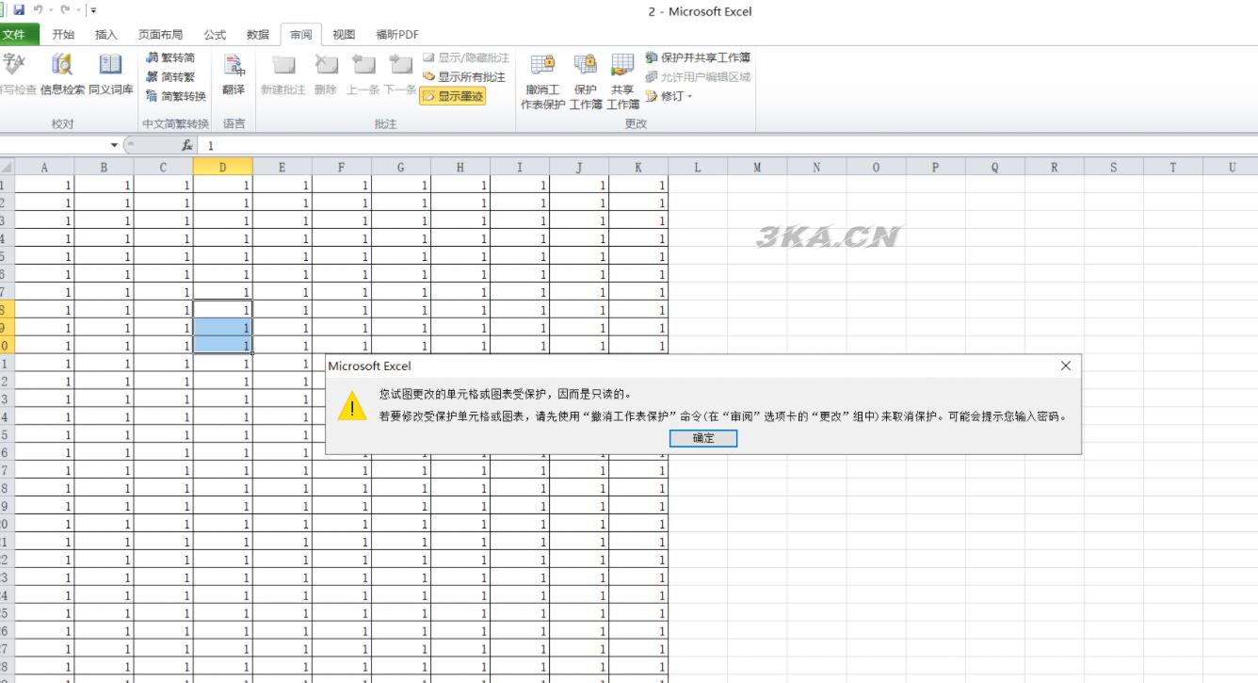Screen dimensions: 1258x683
Task: Select column R header
Action: tap(1054, 168)
